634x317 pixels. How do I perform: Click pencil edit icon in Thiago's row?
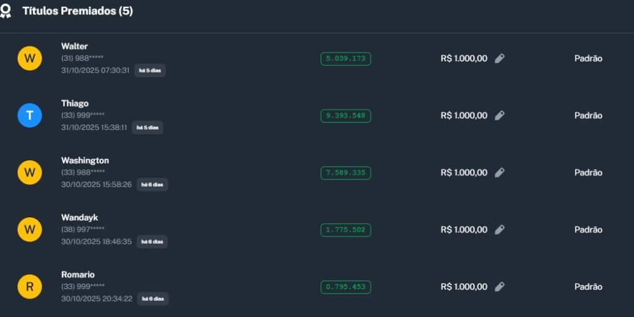click(x=500, y=115)
